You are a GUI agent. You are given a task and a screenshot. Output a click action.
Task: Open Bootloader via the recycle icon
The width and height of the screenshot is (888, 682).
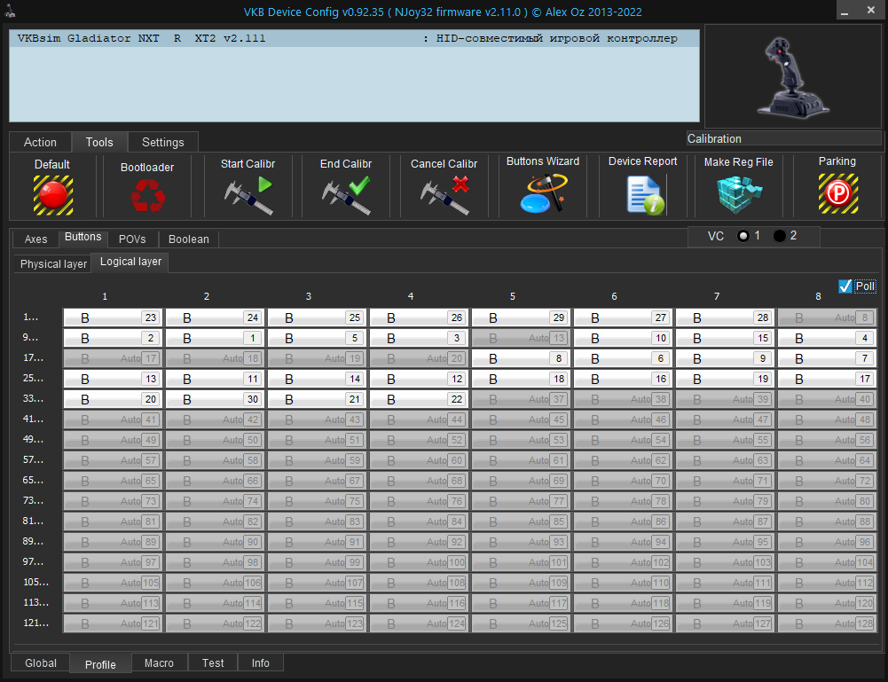[146, 195]
